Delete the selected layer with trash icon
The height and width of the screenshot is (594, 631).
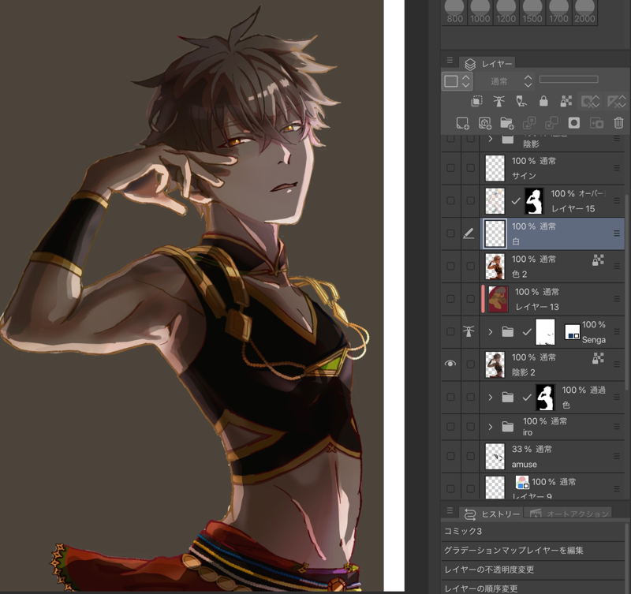point(618,123)
